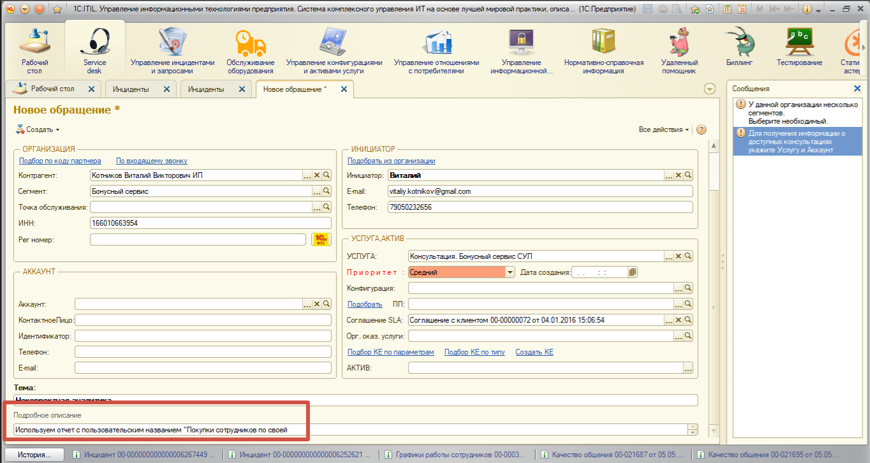Click the Рег номер input field
The image size is (870, 463).
click(x=198, y=239)
